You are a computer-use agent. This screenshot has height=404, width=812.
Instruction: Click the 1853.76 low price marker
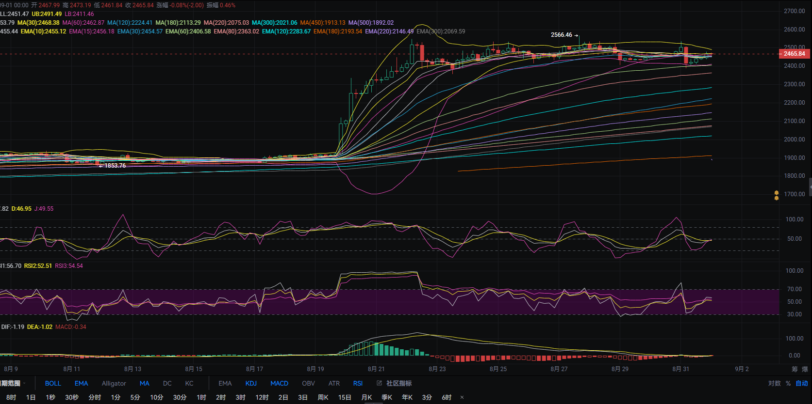tap(112, 166)
